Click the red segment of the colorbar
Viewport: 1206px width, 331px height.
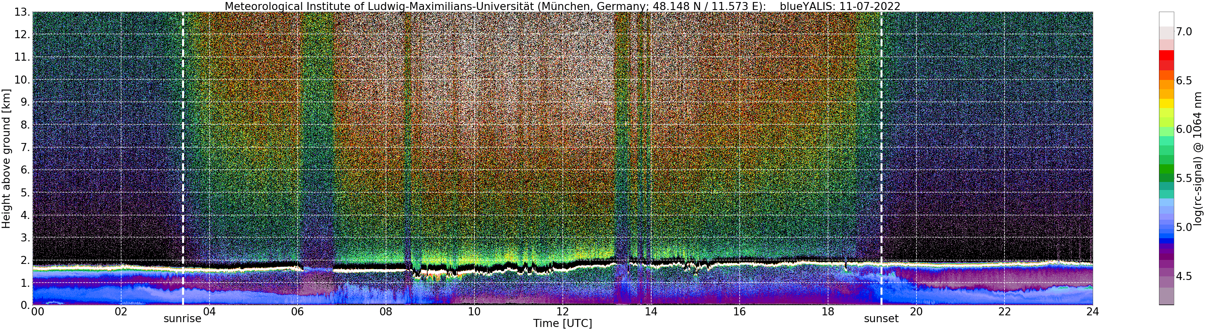1167,55
